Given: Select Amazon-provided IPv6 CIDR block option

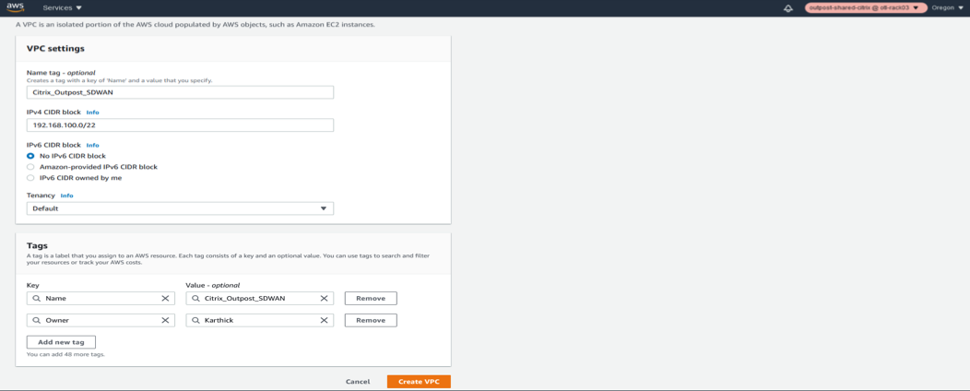Looking at the screenshot, I should 30,167.
